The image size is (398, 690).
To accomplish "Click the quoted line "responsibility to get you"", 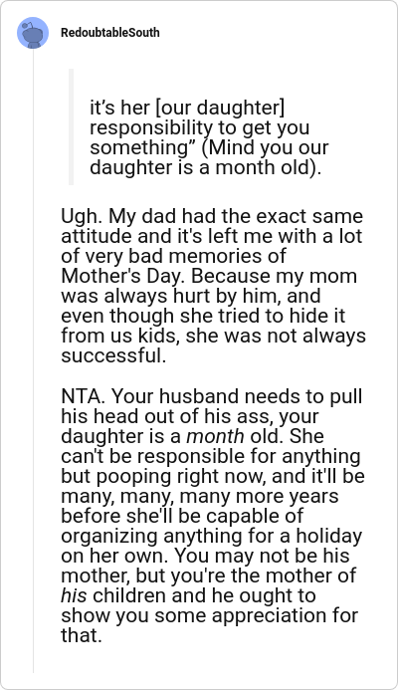I will tap(200, 128).
